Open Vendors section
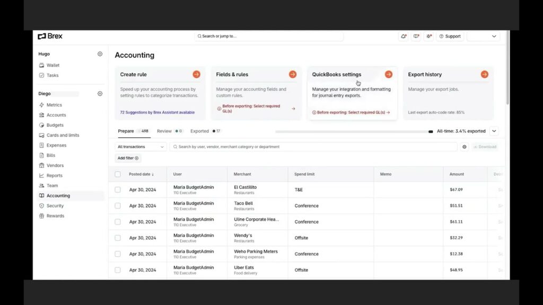The image size is (543, 305). [x=55, y=165]
